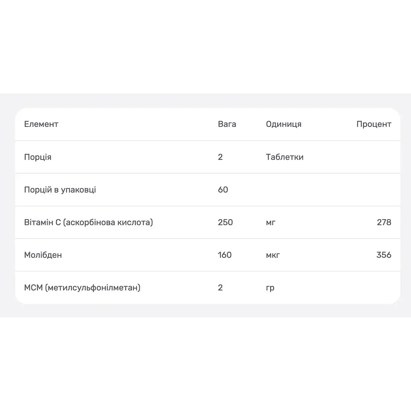Click the Вага column header
The image size is (411, 411).
[x=227, y=124]
